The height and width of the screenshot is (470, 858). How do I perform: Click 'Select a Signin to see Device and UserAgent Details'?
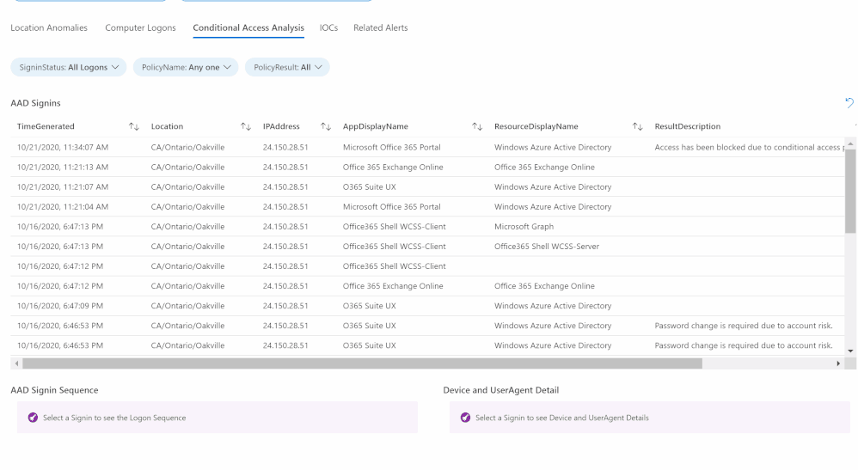(x=562, y=418)
